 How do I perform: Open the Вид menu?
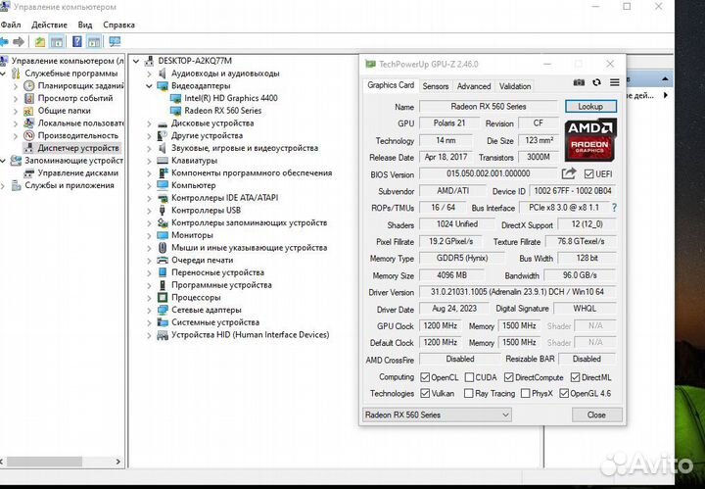[x=85, y=24]
